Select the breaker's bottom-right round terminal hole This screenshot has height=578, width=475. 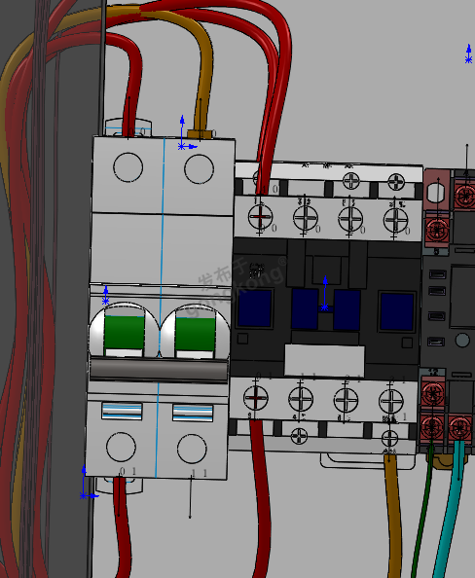pos(192,449)
